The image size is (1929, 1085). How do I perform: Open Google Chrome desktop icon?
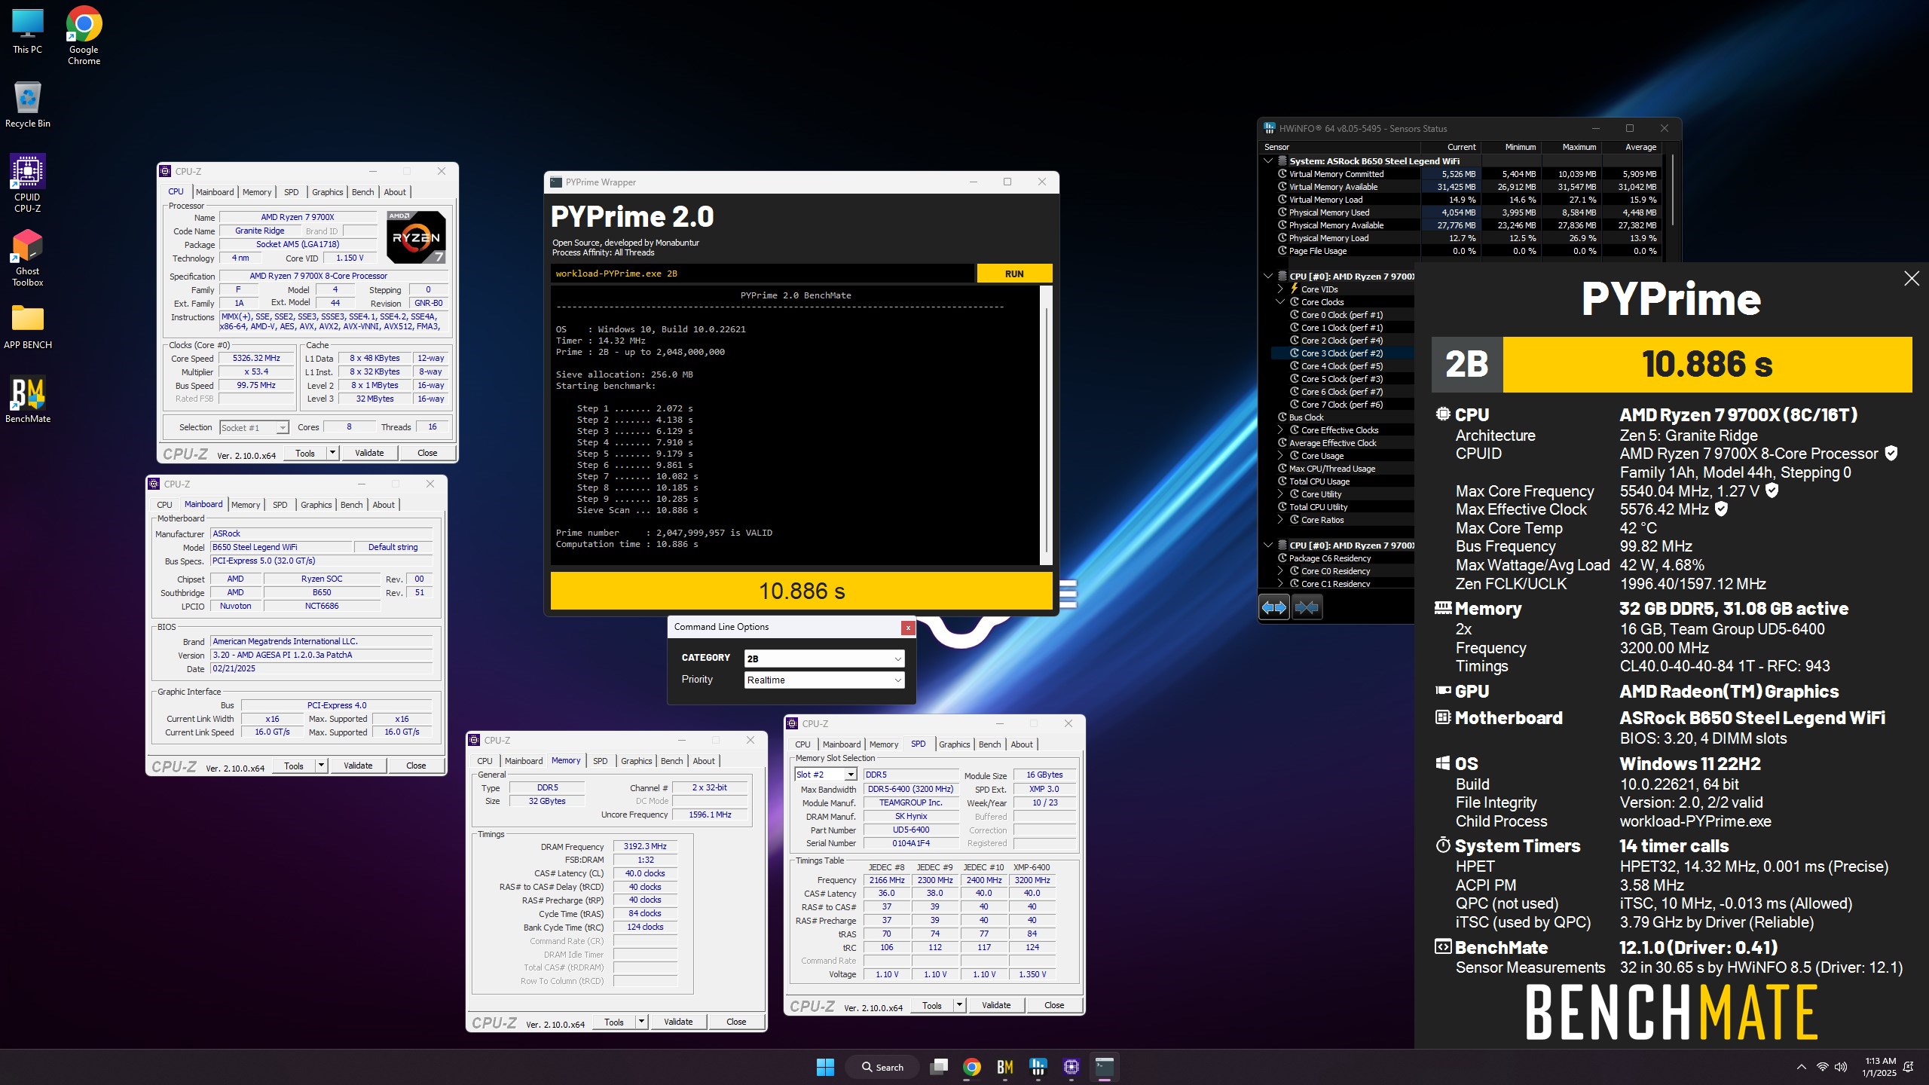point(84,35)
